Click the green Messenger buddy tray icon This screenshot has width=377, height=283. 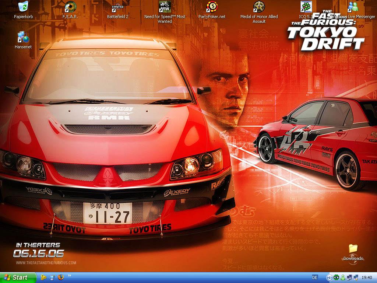coord(343,278)
